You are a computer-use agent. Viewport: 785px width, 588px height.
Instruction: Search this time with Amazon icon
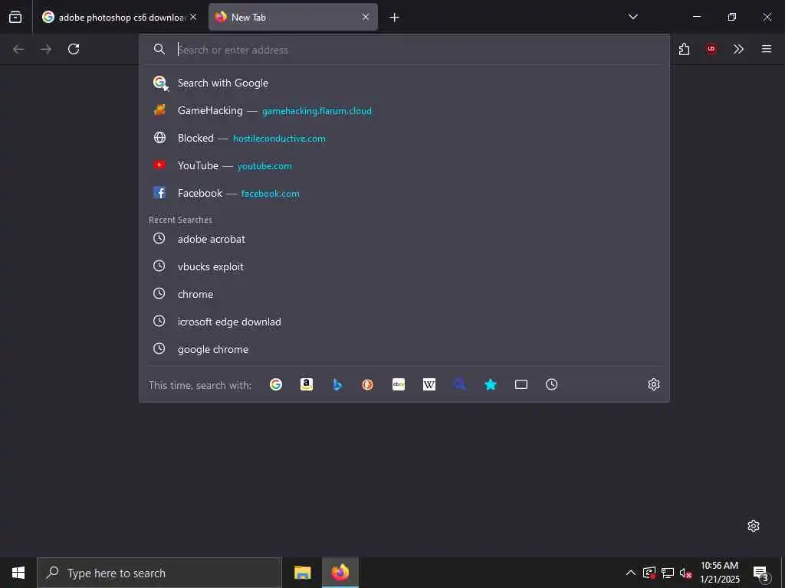point(307,384)
